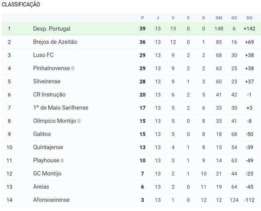This screenshot has height=211, width=261.
Task: Open the Playhouse B team page
Action: pos(48,160)
